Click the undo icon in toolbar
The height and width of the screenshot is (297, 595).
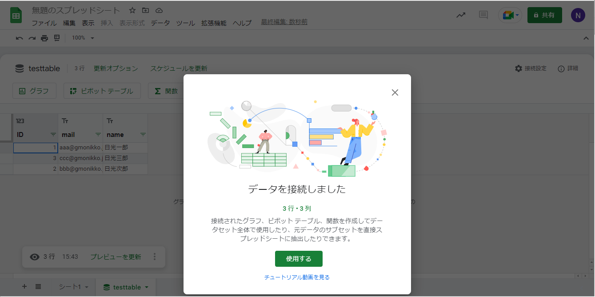(x=19, y=38)
